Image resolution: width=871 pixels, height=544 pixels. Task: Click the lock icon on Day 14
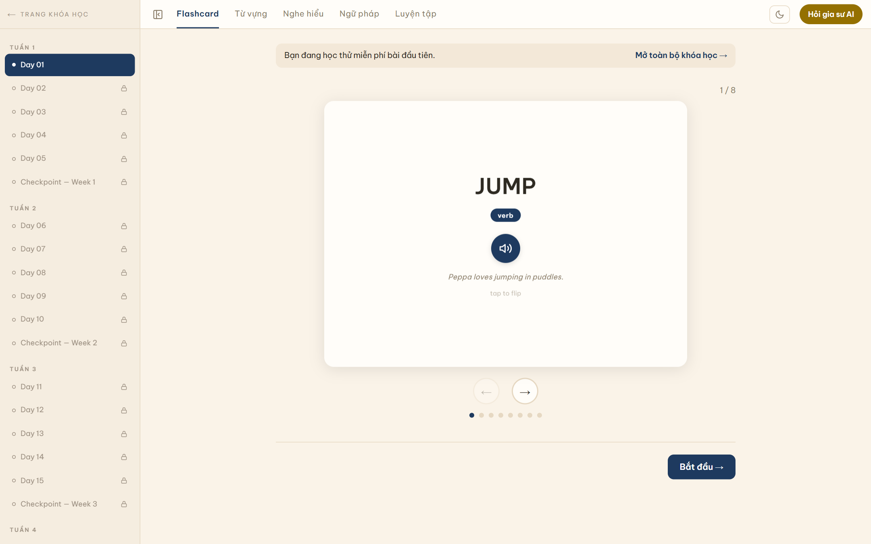(x=124, y=457)
